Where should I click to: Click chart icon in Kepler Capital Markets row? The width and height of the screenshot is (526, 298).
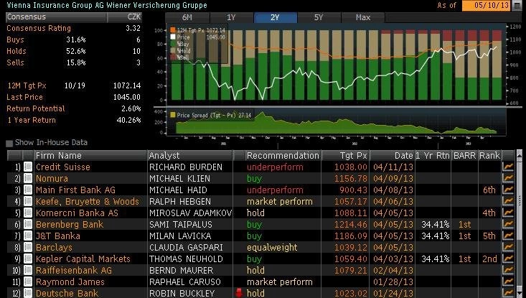pos(508,259)
